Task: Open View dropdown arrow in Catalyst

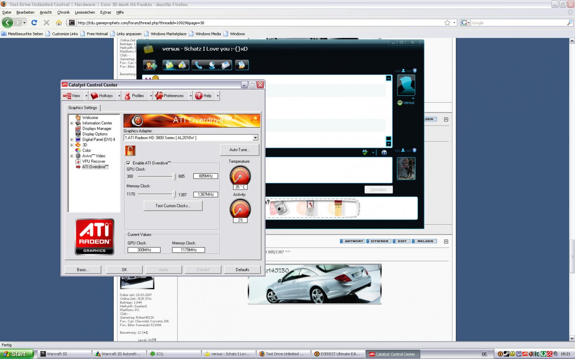Action: pos(86,96)
